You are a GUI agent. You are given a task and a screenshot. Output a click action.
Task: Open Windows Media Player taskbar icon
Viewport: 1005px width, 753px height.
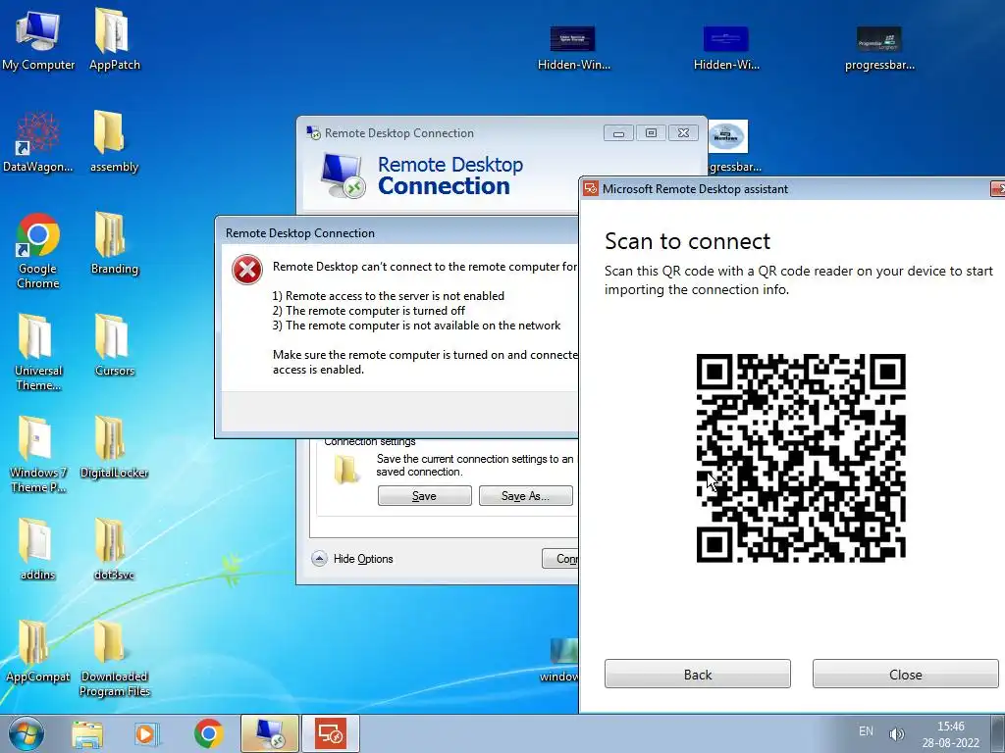145,733
